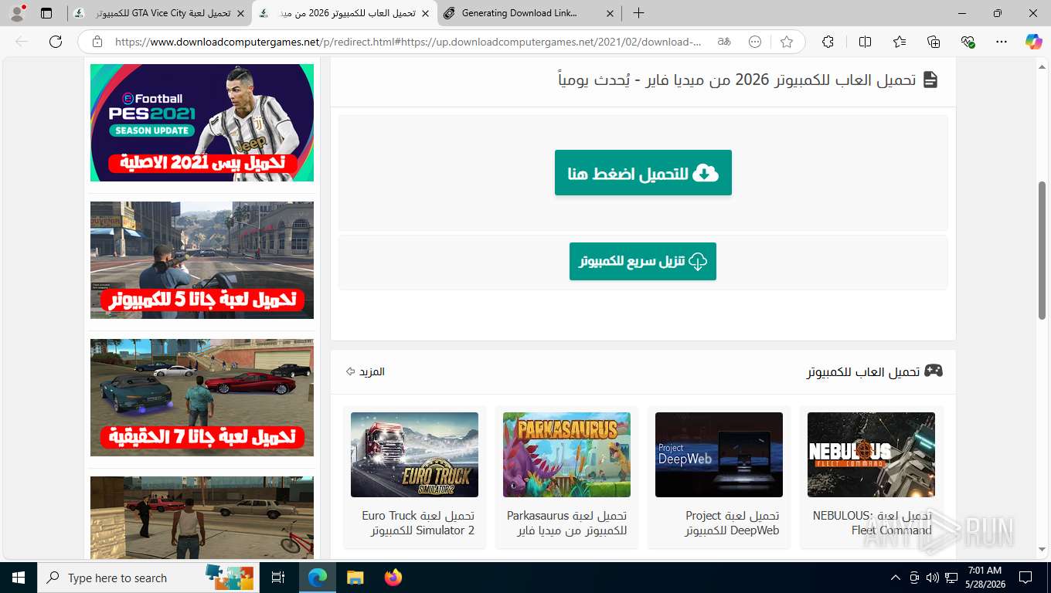Click the scrollbar down arrow
The width and height of the screenshot is (1051, 593).
(x=1042, y=549)
